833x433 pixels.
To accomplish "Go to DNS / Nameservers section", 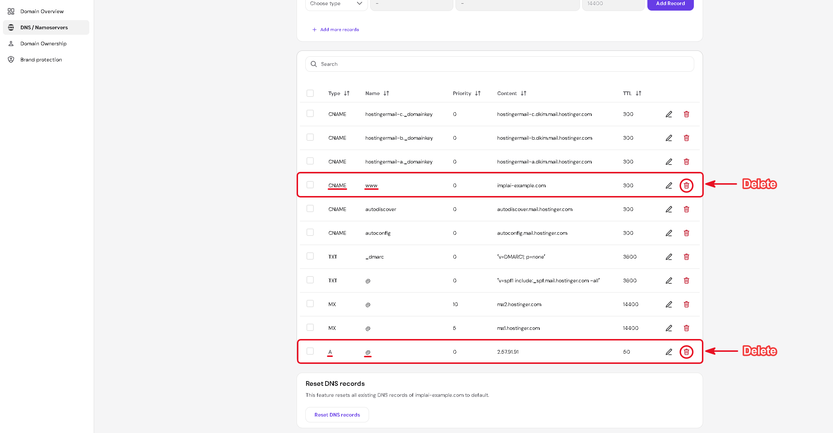I will pyautogui.click(x=46, y=27).
